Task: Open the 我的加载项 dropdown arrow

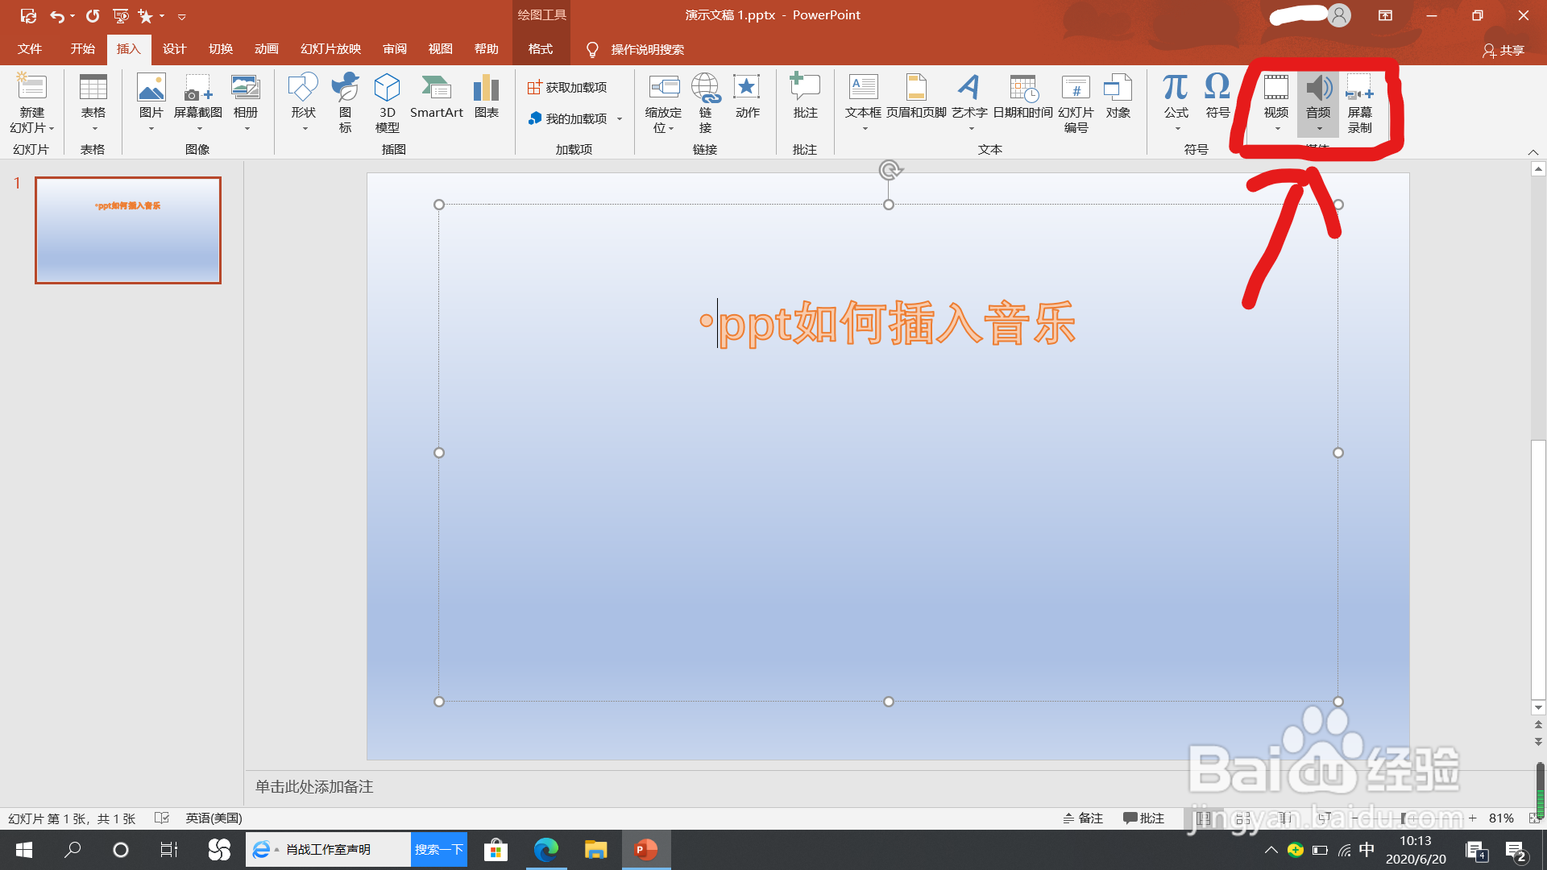Action: click(620, 118)
